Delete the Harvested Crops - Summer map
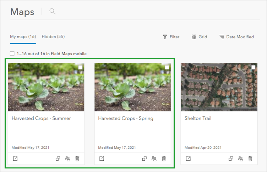The height and width of the screenshot is (172, 267). tap(77, 159)
